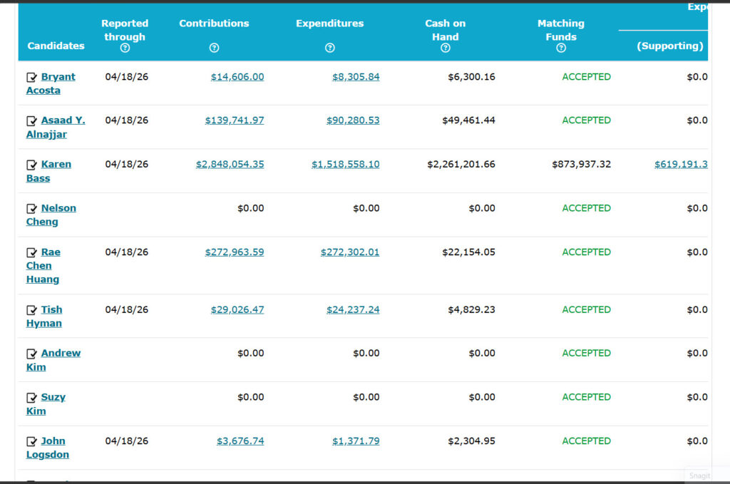Click help icon under Matching Funds
The height and width of the screenshot is (484, 730).
click(561, 48)
